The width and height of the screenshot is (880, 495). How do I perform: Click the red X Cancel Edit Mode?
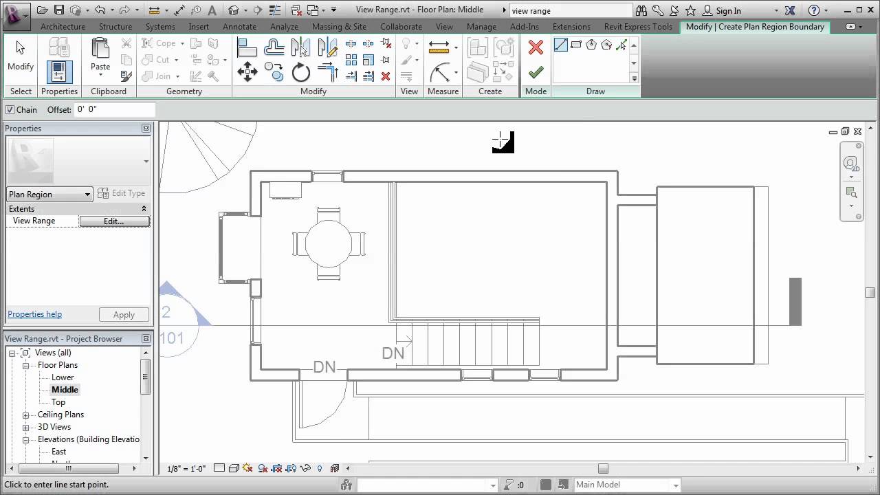[536, 47]
